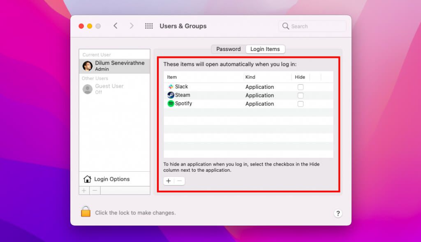This screenshot has height=242, width=421.
Task: Select user Dilum Senevirathne in sidebar
Action: point(115,66)
